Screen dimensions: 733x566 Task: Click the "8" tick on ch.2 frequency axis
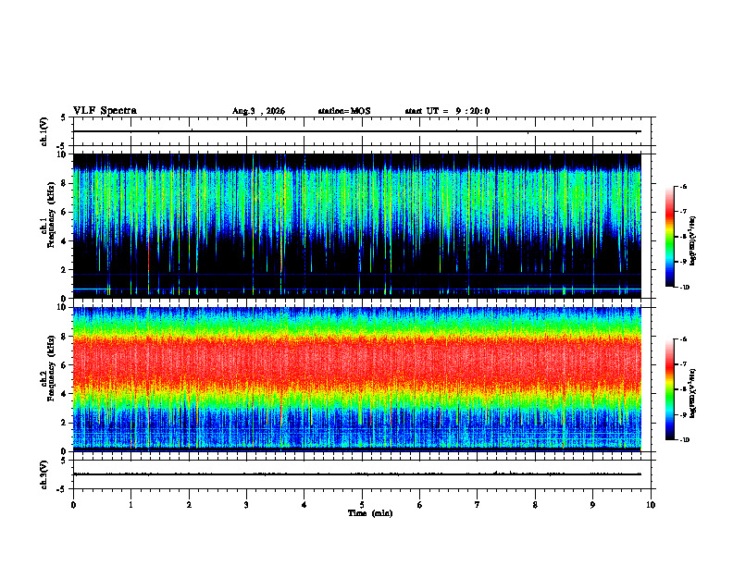(x=65, y=337)
